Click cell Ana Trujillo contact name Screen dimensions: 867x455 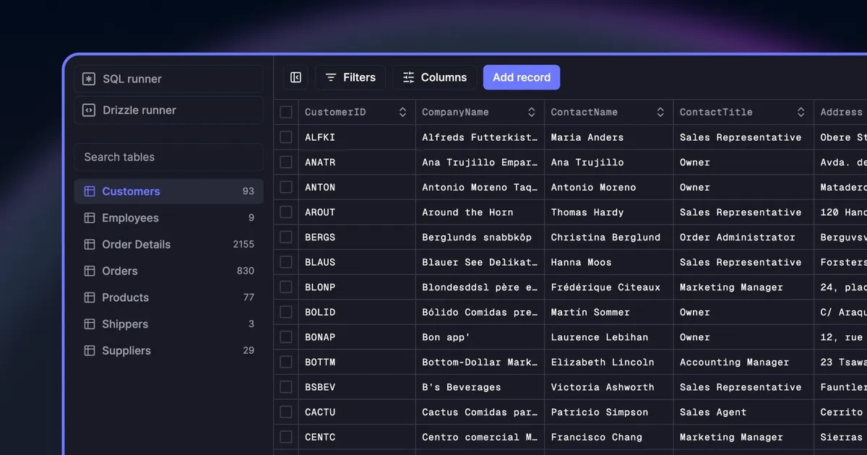pyautogui.click(x=609, y=162)
